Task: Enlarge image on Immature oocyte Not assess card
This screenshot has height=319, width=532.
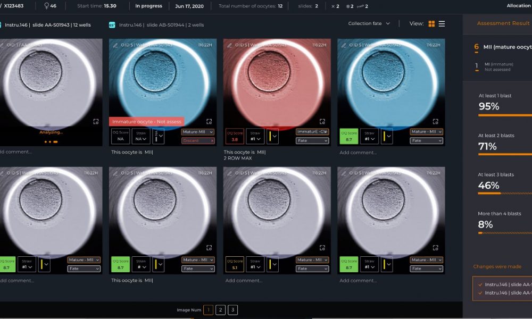Action: click(209, 121)
